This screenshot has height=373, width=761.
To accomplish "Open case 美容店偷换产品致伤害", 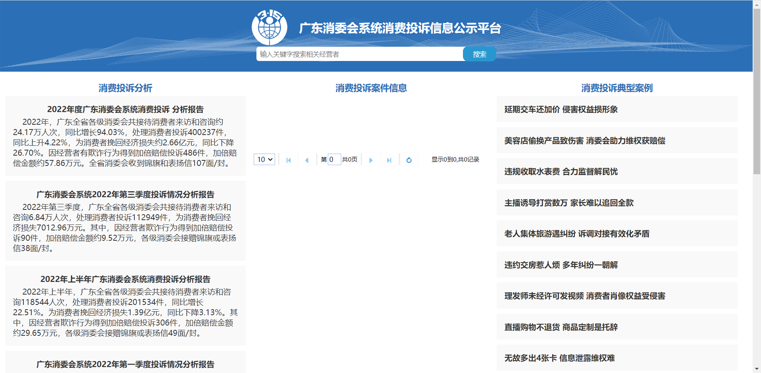I will tap(585, 141).
